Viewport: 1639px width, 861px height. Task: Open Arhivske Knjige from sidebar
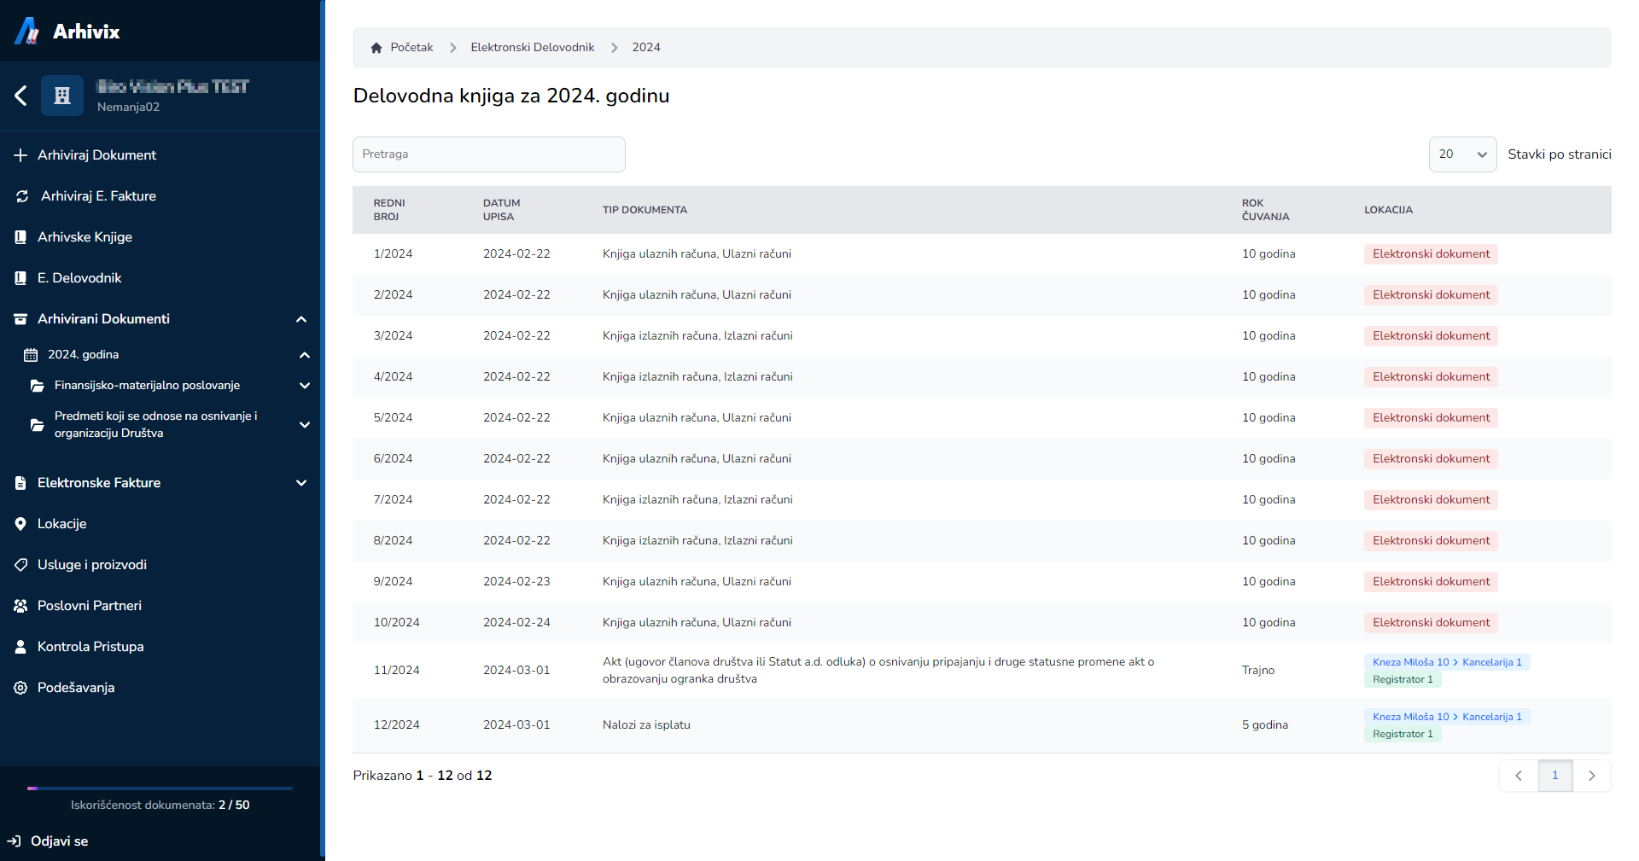click(85, 237)
